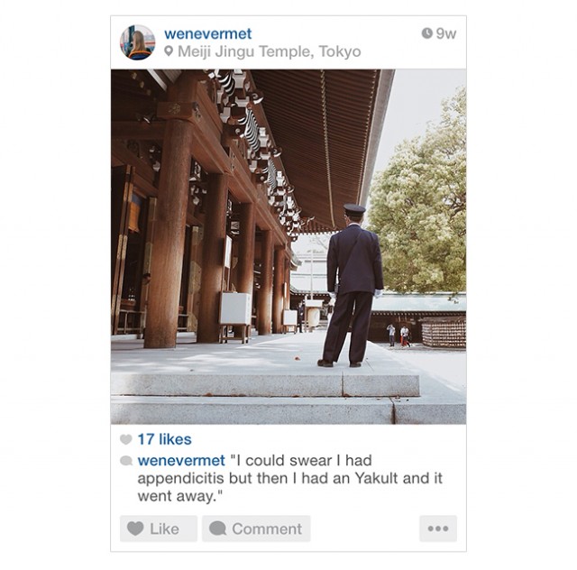Screen dimensions: 577x570
Task: Click speech bubble icon beside caption
Action: 126,461
